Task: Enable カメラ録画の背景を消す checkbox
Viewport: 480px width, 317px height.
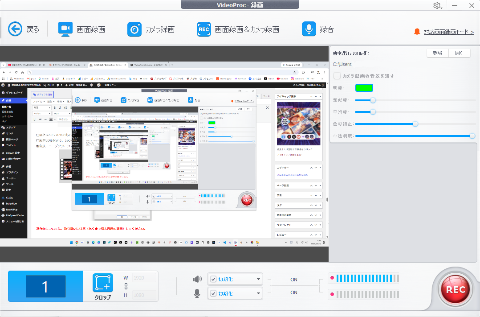Action: click(337, 76)
